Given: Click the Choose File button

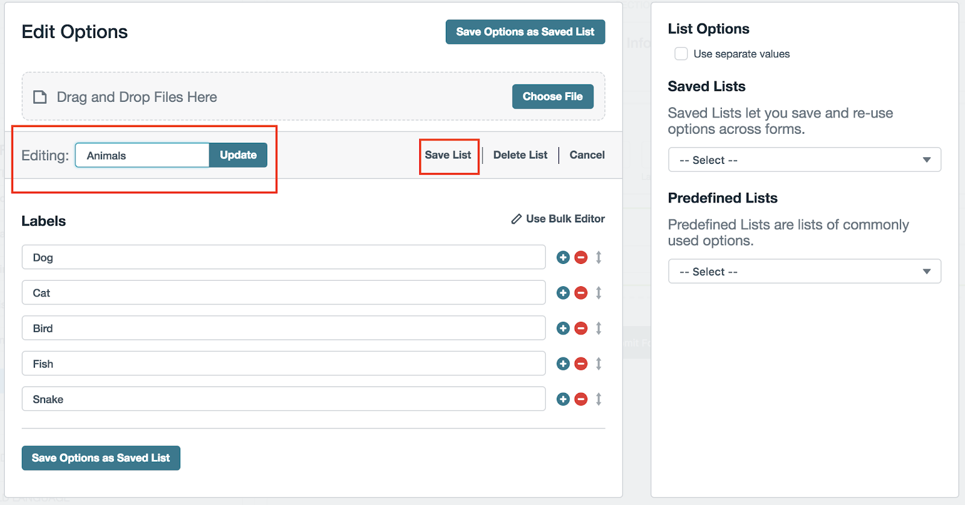Looking at the screenshot, I should [x=552, y=96].
